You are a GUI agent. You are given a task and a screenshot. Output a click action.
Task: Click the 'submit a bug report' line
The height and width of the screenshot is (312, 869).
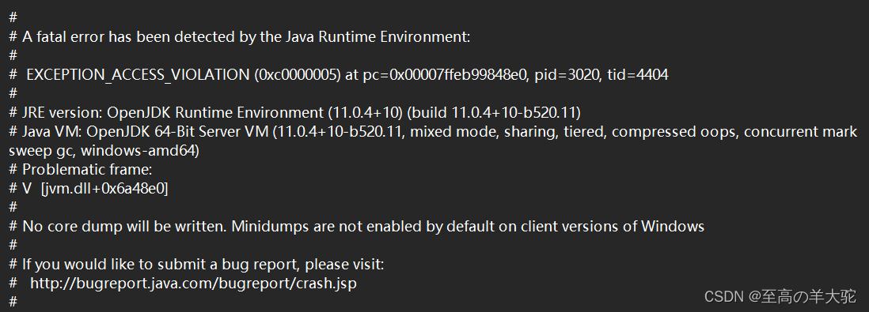point(203,265)
